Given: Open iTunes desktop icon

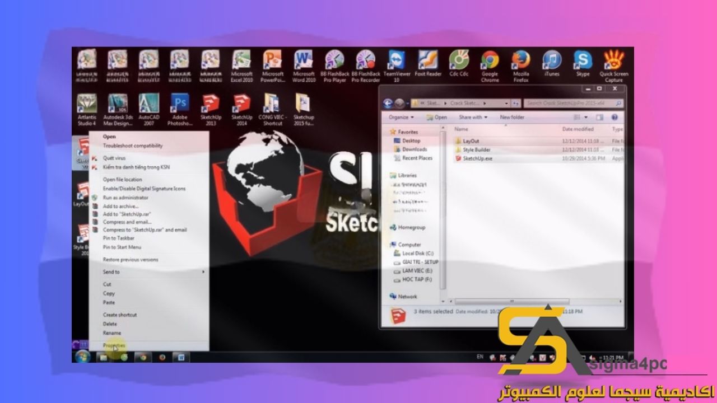Looking at the screenshot, I should (x=552, y=63).
